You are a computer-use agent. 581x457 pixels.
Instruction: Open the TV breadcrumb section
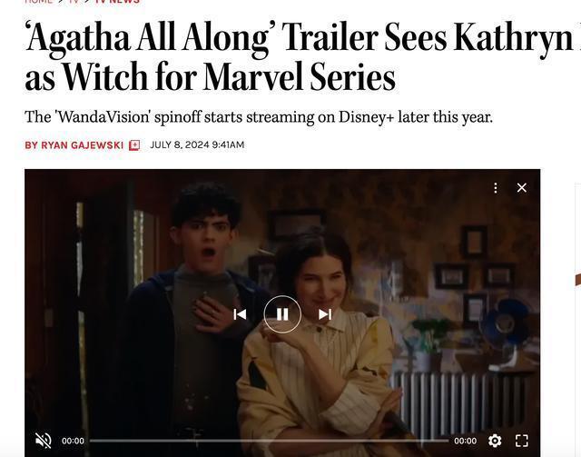[74, 2]
